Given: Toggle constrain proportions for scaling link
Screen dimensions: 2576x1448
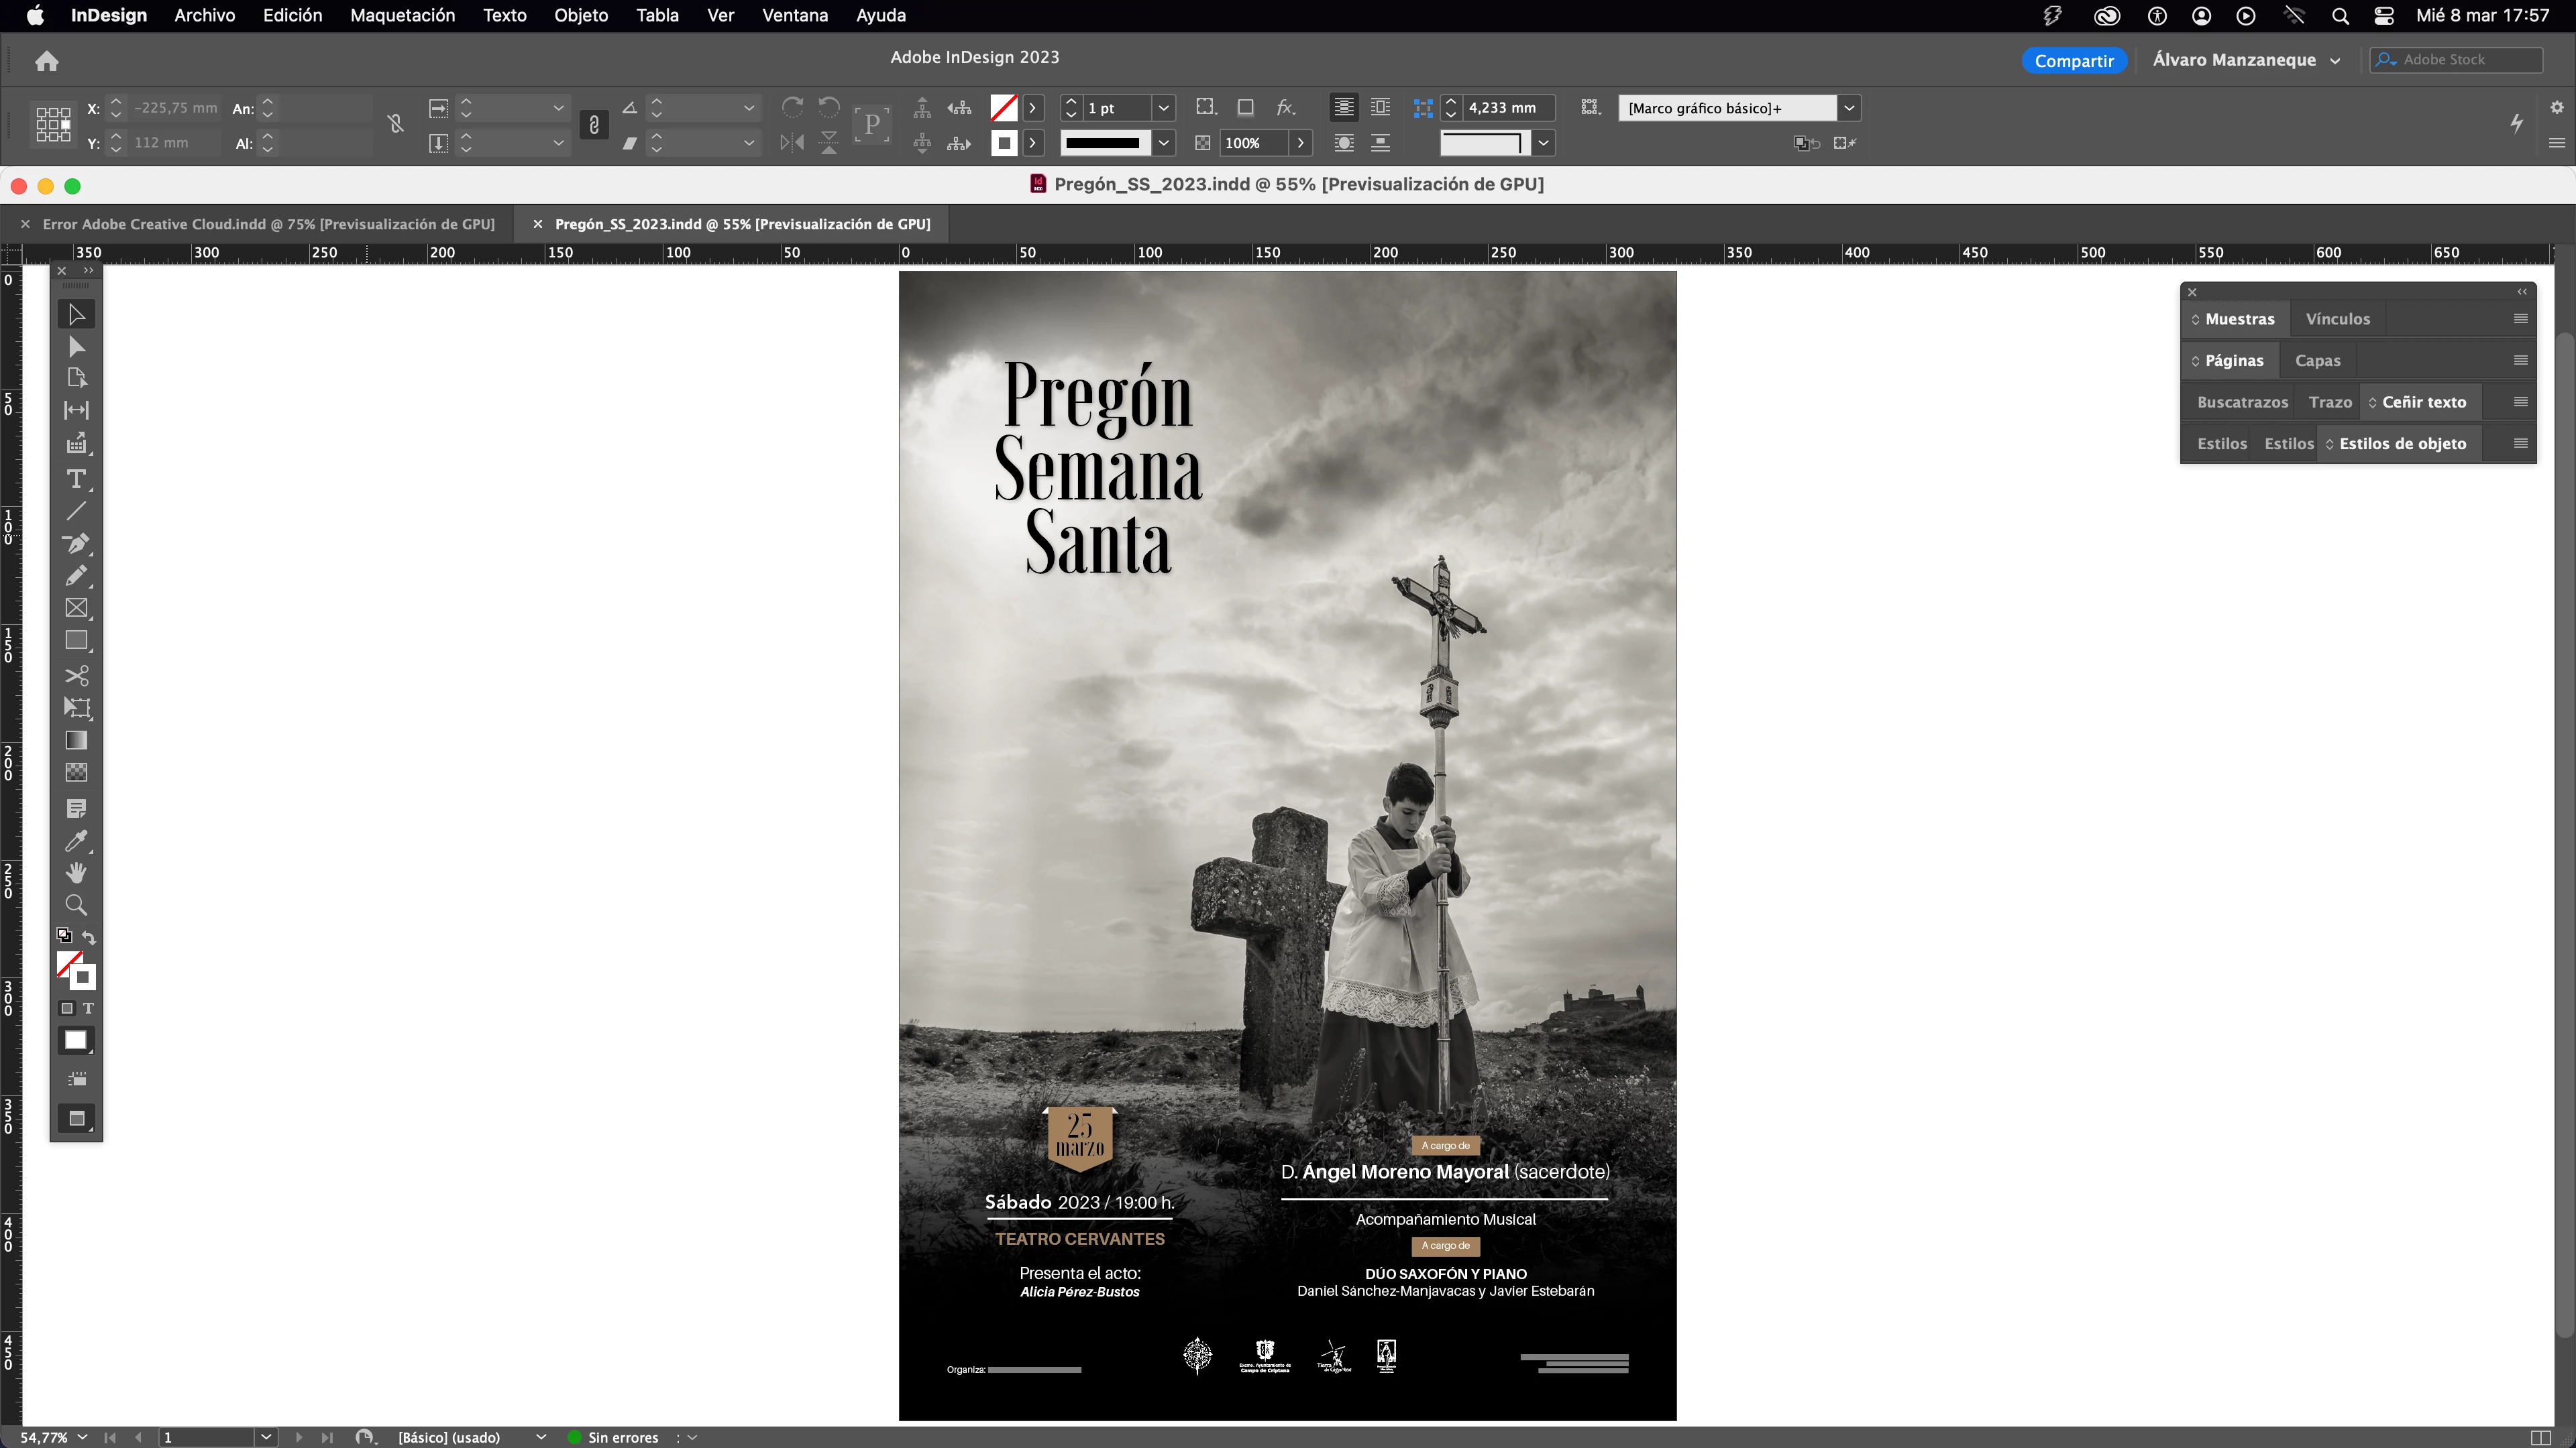Looking at the screenshot, I should click(x=594, y=125).
